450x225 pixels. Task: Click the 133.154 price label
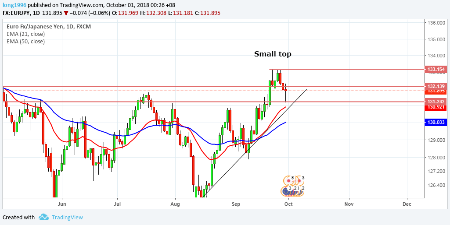(x=436, y=69)
